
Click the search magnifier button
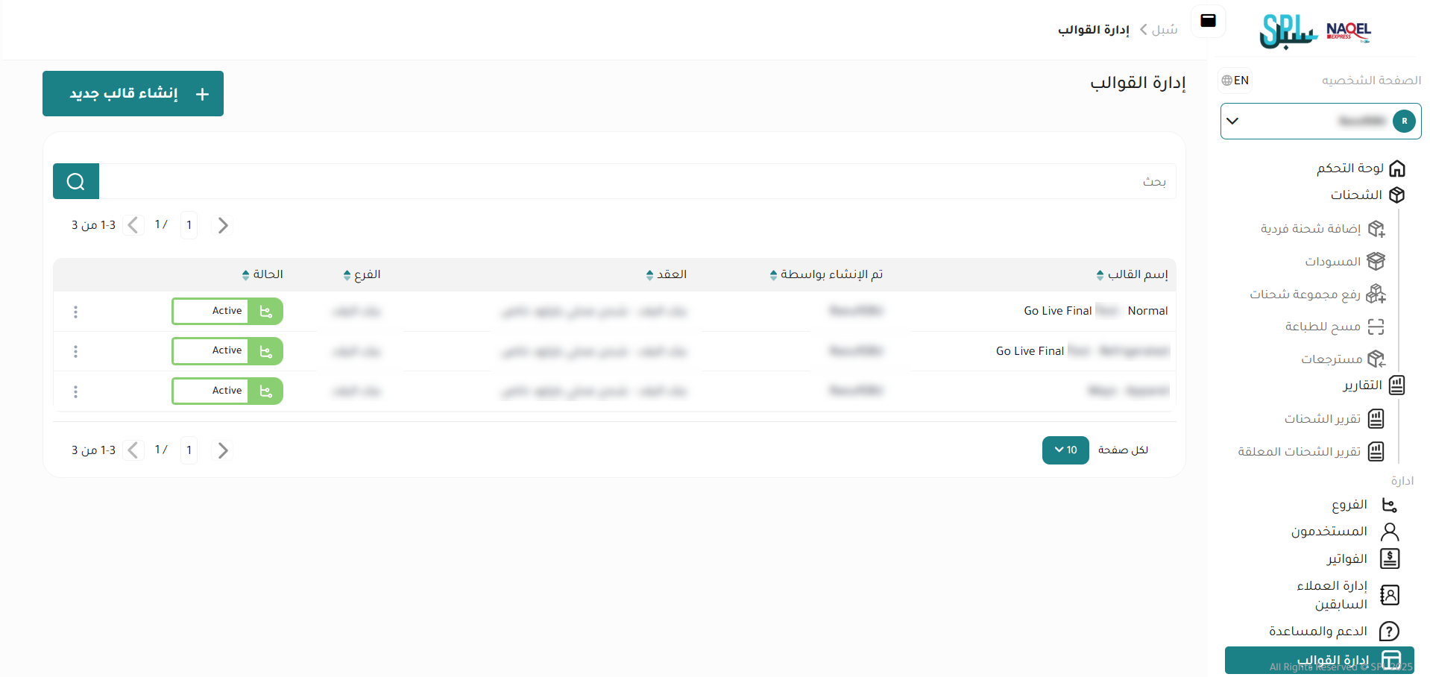pos(76,181)
